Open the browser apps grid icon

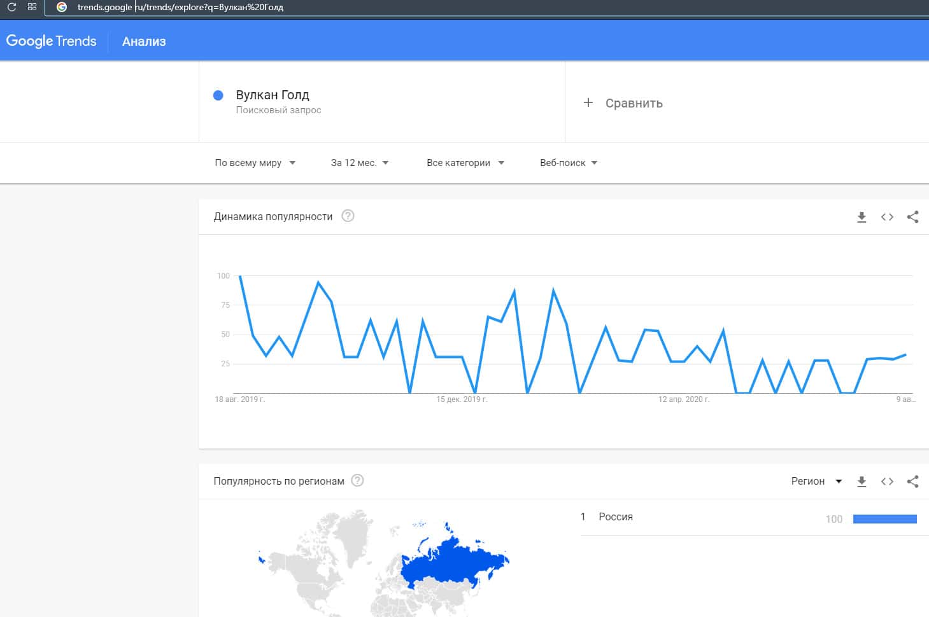point(32,8)
